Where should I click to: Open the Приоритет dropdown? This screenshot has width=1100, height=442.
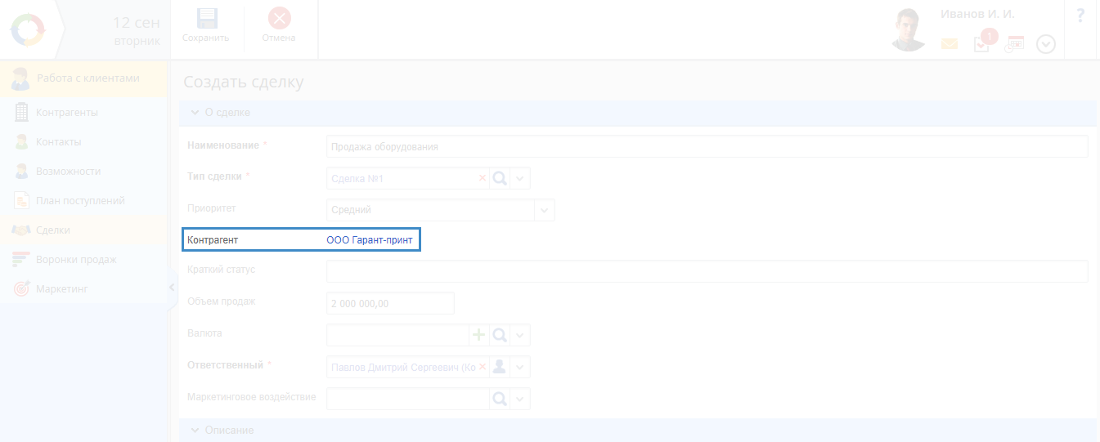click(x=544, y=210)
